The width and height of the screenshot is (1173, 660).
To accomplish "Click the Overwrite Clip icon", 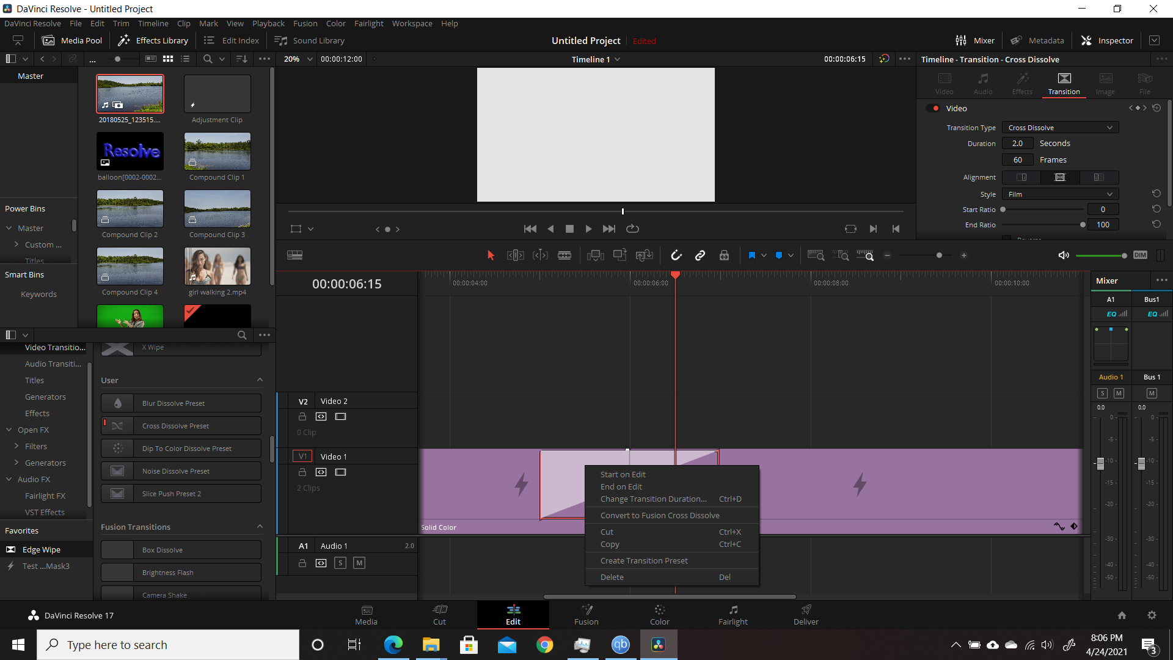I will tap(620, 255).
